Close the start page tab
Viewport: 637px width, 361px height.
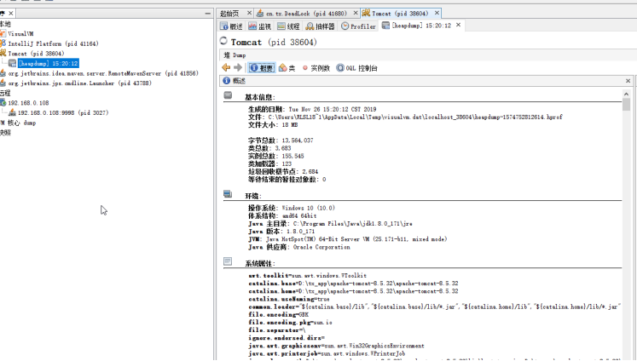[x=250, y=14]
